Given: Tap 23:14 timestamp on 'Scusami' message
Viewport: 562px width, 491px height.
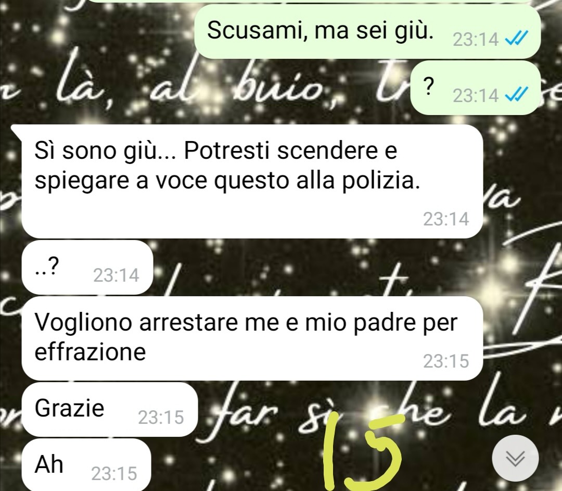Looking at the screenshot, I should pyautogui.click(x=476, y=39).
